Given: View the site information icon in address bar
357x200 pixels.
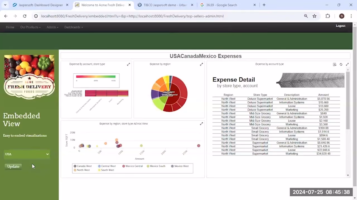Looking at the screenshot, I should click(36, 16).
